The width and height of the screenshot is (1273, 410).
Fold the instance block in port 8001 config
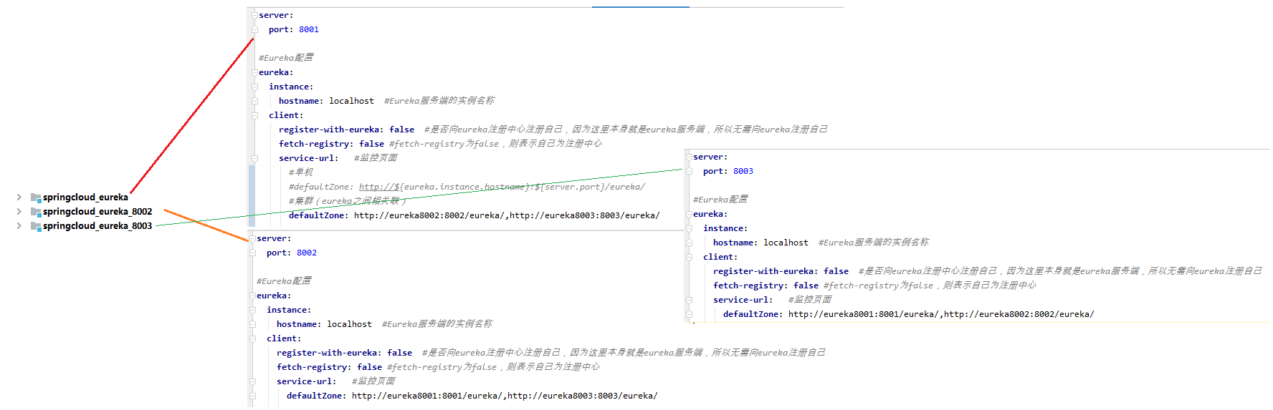coord(254,87)
